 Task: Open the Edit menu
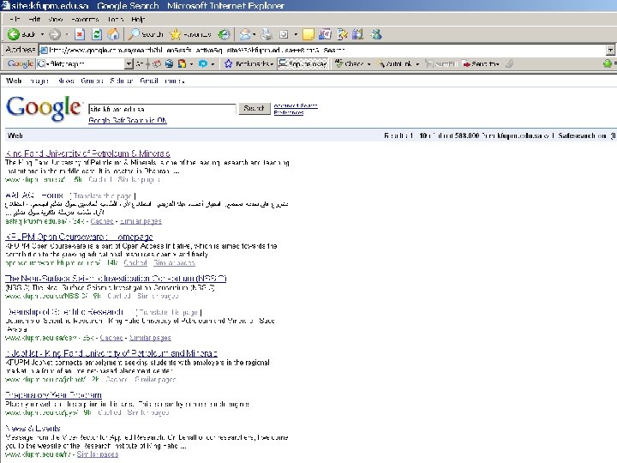[x=34, y=19]
